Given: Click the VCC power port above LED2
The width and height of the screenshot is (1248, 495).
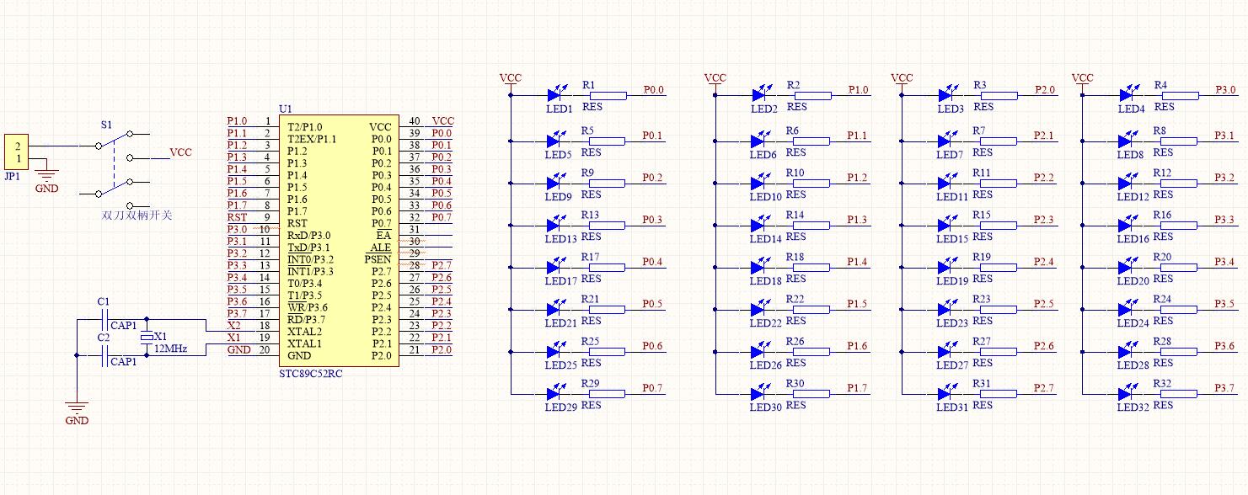Looking at the screenshot, I should coord(715,78).
